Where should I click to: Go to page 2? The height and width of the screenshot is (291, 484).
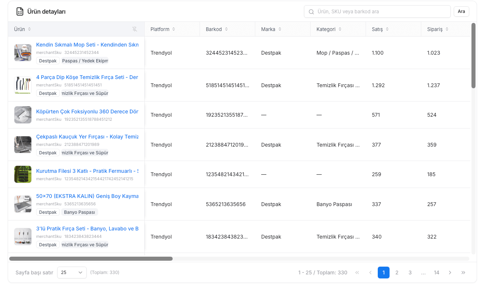pos(397,273)
